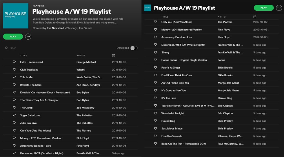
Task: Sort right track list by TITLE column
Action: click(x=165, y=16)
